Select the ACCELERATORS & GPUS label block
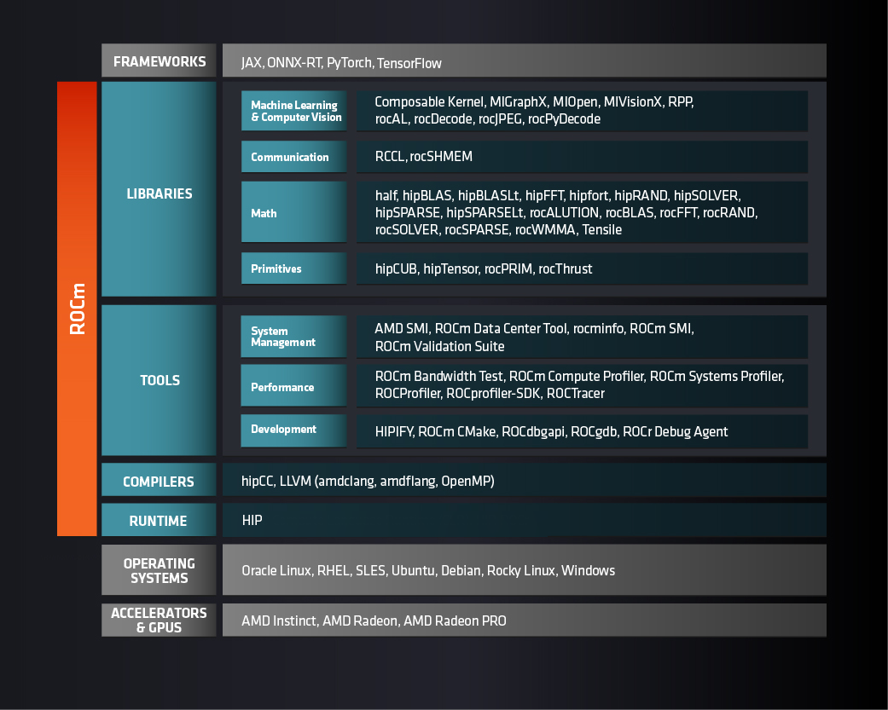888x710 pixels. tap(160, 620)
